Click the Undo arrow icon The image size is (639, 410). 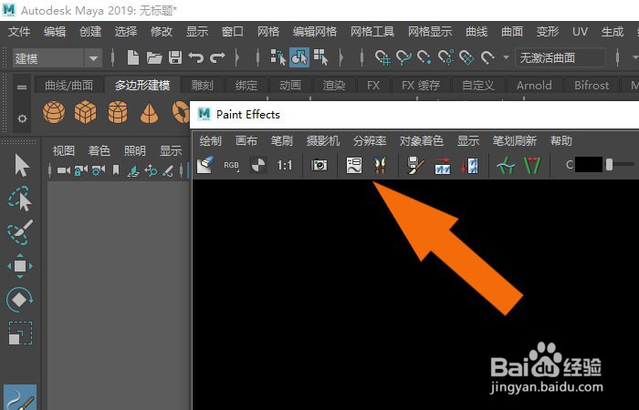click(x=196, y=57)
